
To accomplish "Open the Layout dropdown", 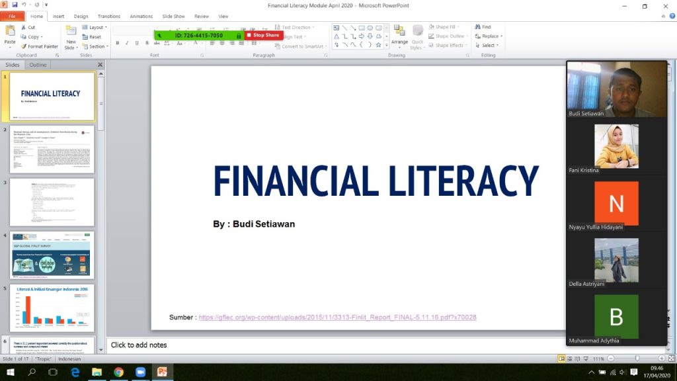I will 93,27.
